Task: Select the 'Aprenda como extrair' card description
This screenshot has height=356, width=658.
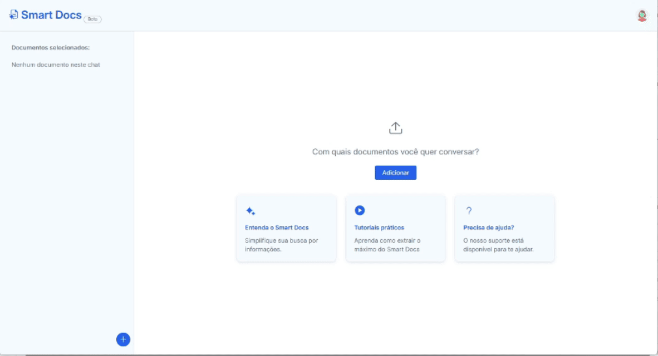Action: pos(387,245)
